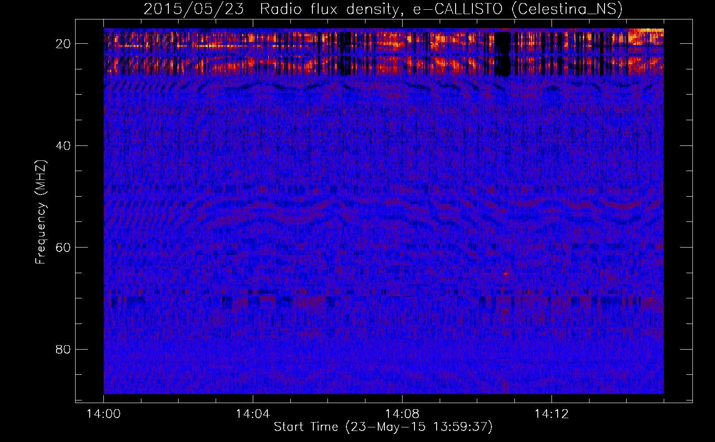Pick the 60 MHz frequency tick label

(x=64, y=247)
